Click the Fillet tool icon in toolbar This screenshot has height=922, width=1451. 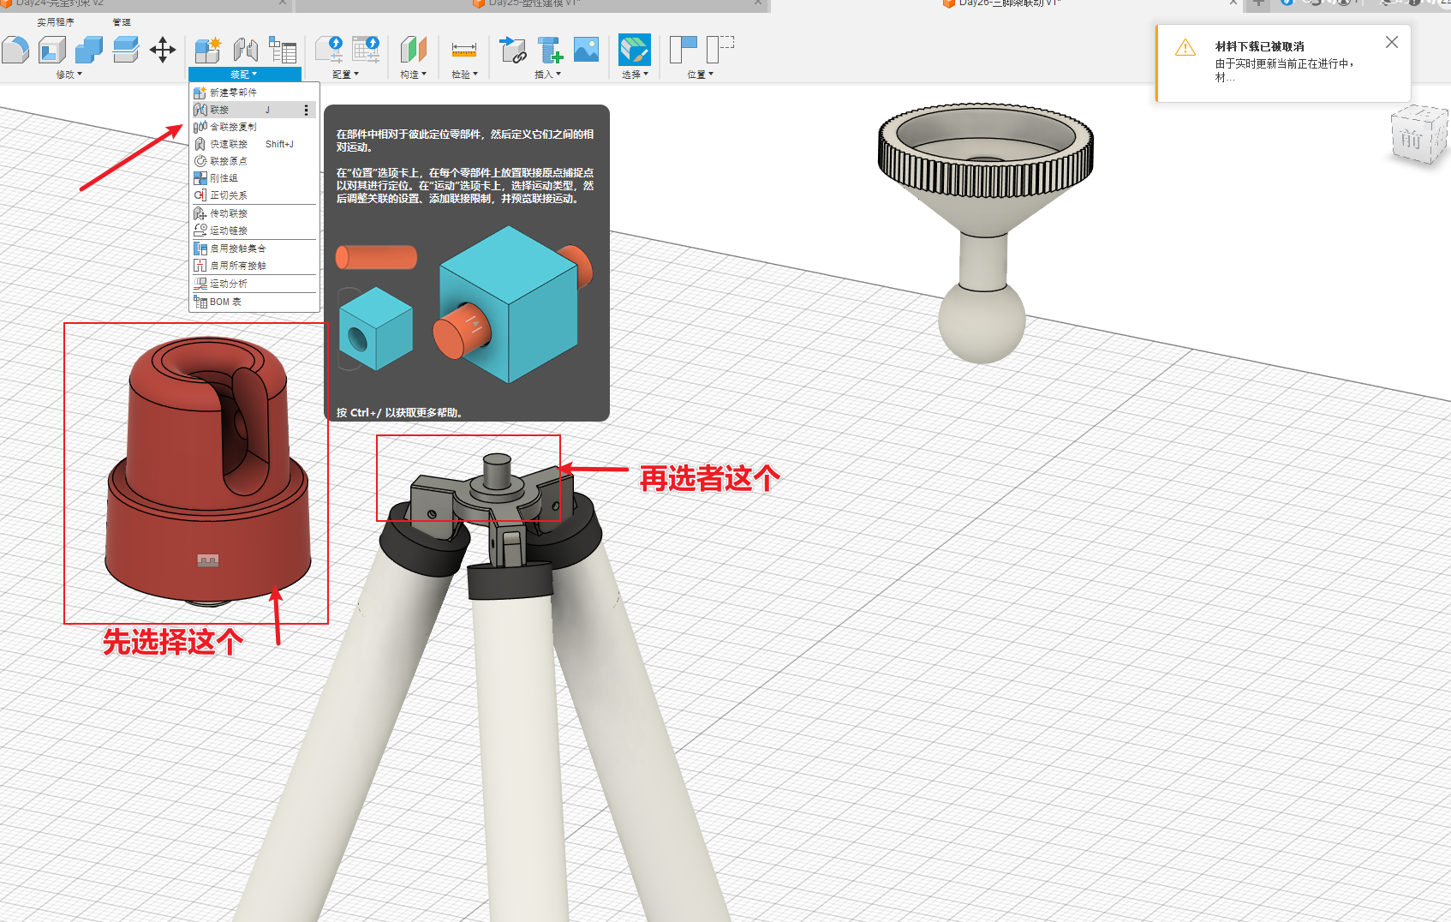click(15, 50)
